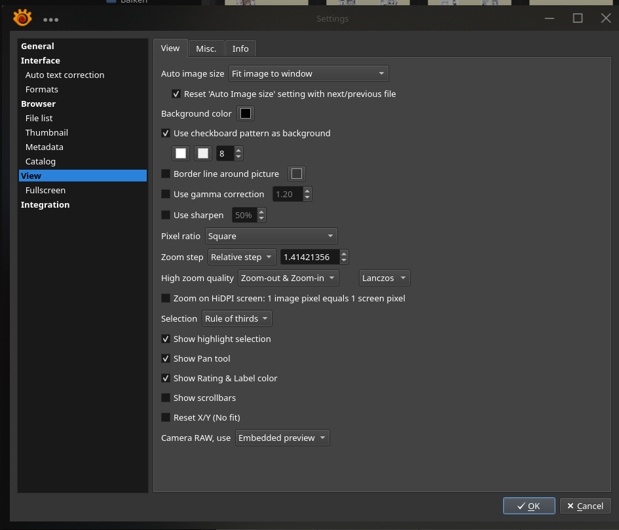Select Thumbnail in the settings tree

pos(47,132)
